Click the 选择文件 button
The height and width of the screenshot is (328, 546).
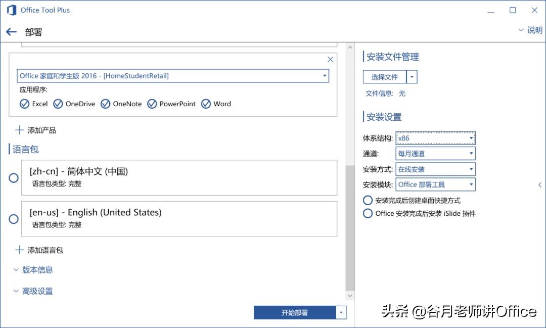coord(384,77)
